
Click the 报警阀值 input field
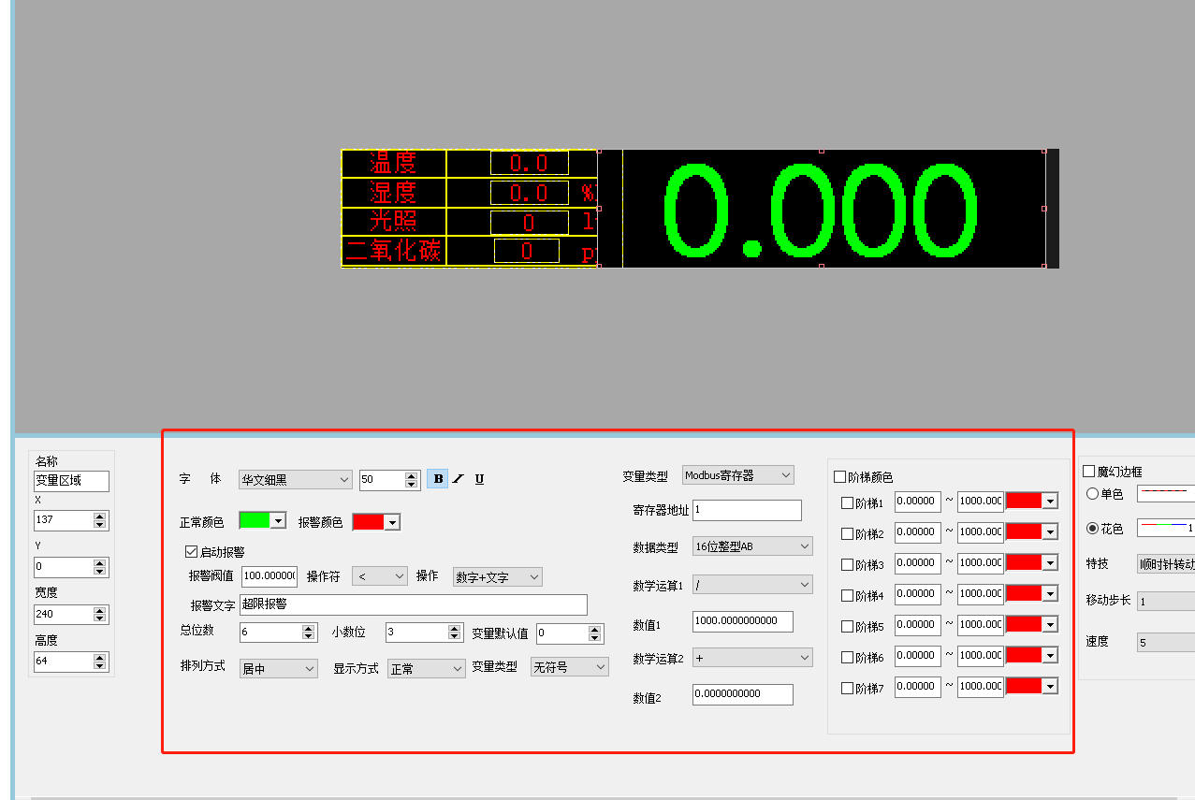[x=269, y=576]
